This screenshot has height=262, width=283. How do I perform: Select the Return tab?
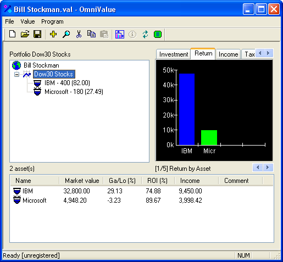[203, 53]
